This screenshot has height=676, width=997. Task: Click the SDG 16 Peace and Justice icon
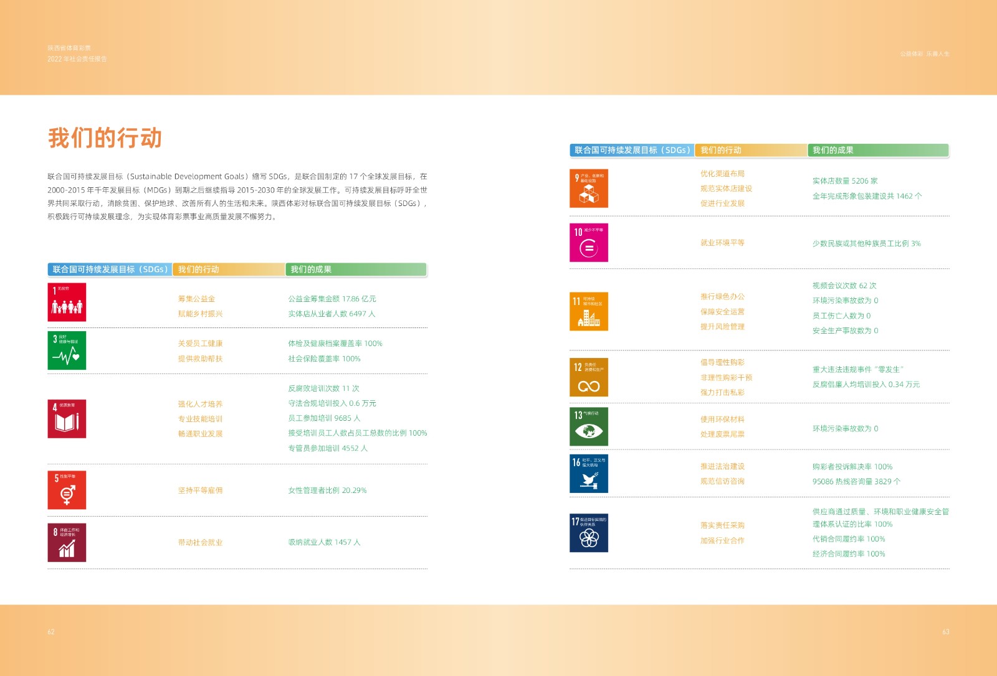(x=589, y=474)
